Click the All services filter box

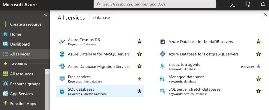point(101,18)
